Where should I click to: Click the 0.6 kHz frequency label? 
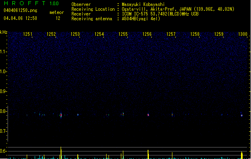click(4, 151)
